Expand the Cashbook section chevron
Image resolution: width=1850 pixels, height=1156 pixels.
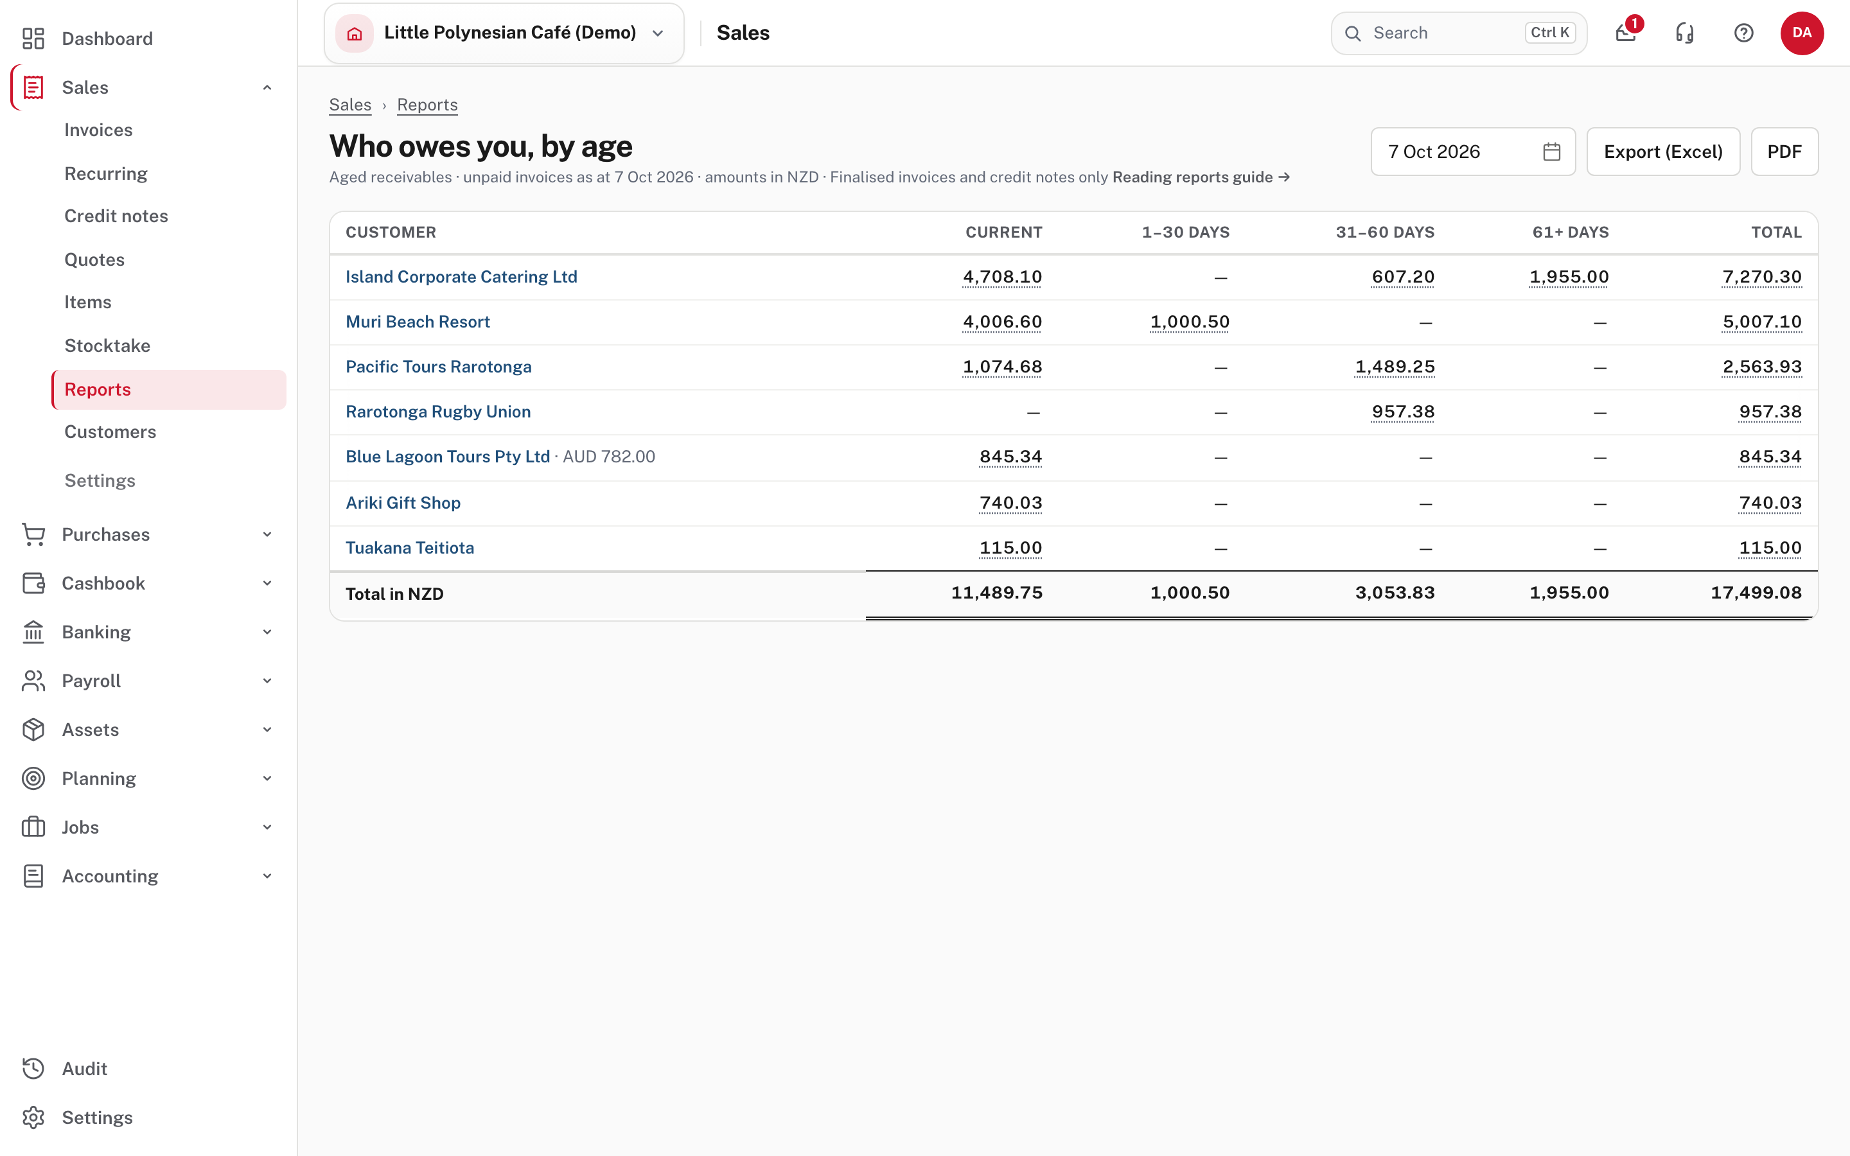(x=267, y=583)
